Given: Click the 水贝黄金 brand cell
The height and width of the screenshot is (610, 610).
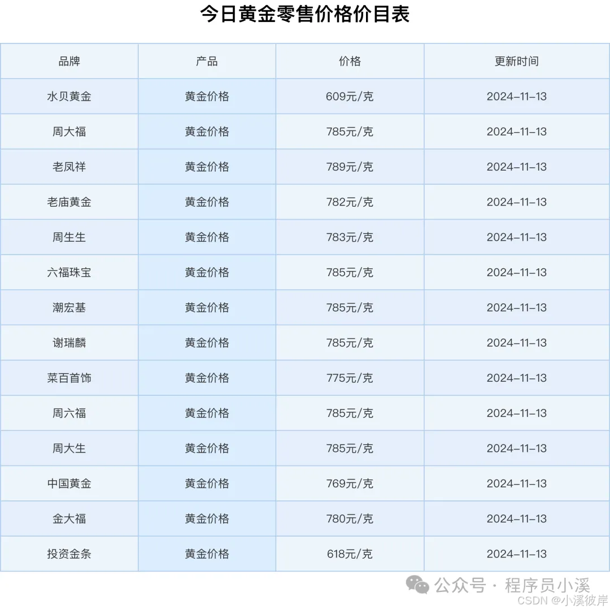Looking at the screenshot, I should [69, 97].
